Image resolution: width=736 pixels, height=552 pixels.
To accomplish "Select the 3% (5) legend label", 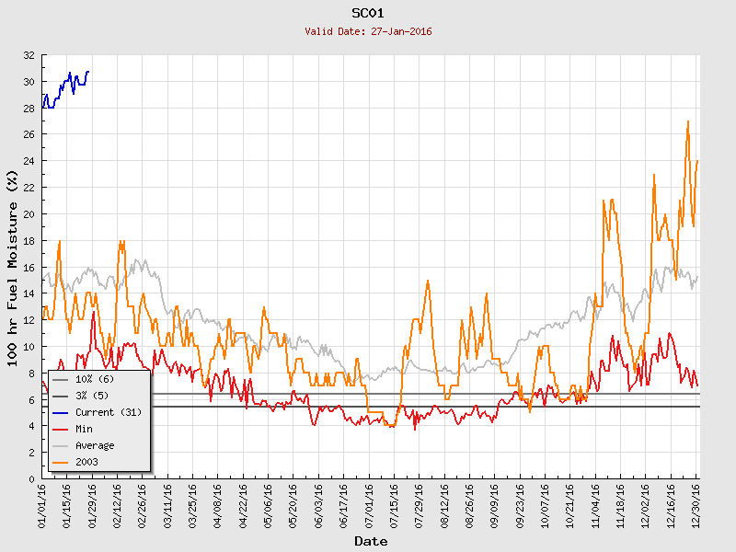I will click(x=92, y=396).
